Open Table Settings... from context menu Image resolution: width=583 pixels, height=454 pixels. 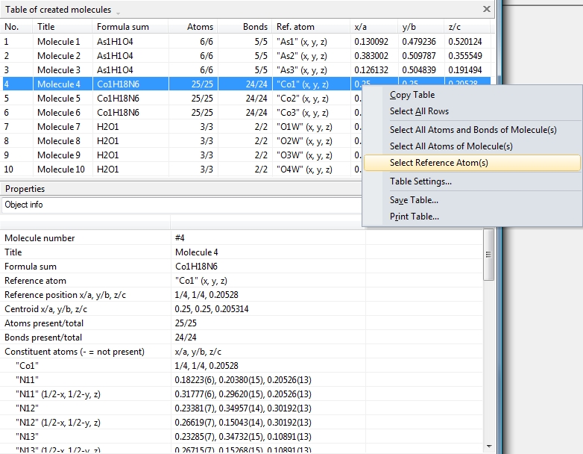[420, 181]
